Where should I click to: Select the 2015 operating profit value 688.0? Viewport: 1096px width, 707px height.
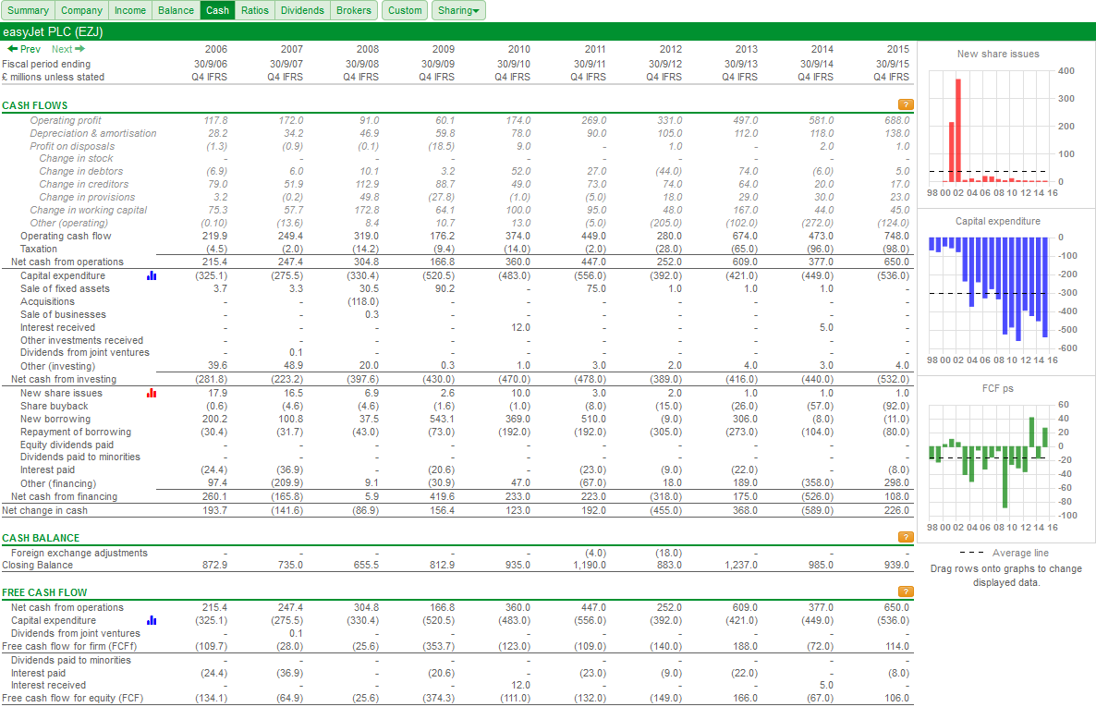click(x=896, y=120)
